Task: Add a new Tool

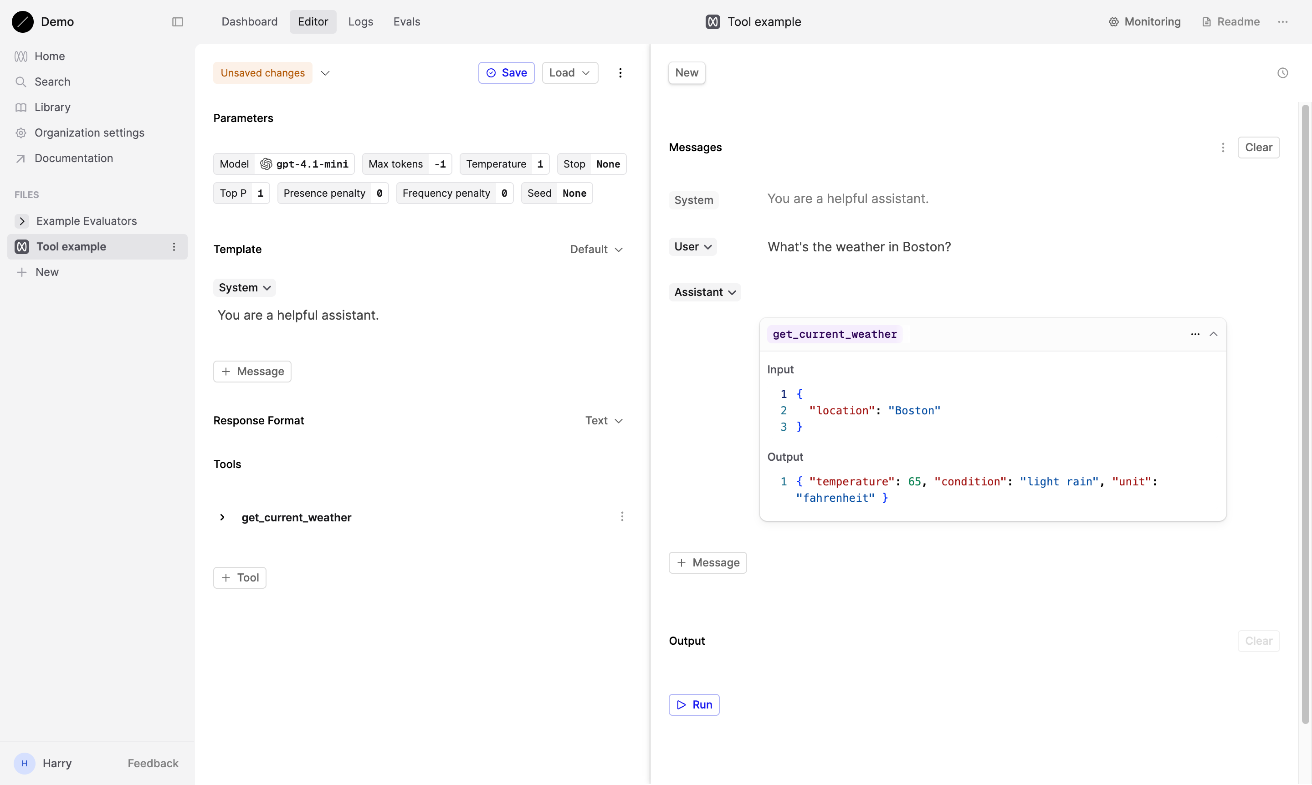Action: (x=240, y=578)
